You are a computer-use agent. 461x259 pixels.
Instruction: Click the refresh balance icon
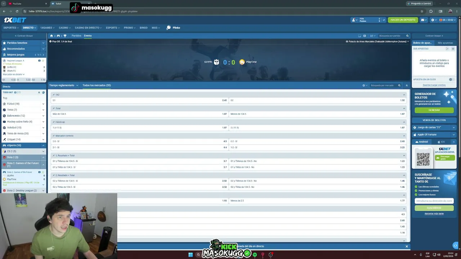[x=384, y=20]
